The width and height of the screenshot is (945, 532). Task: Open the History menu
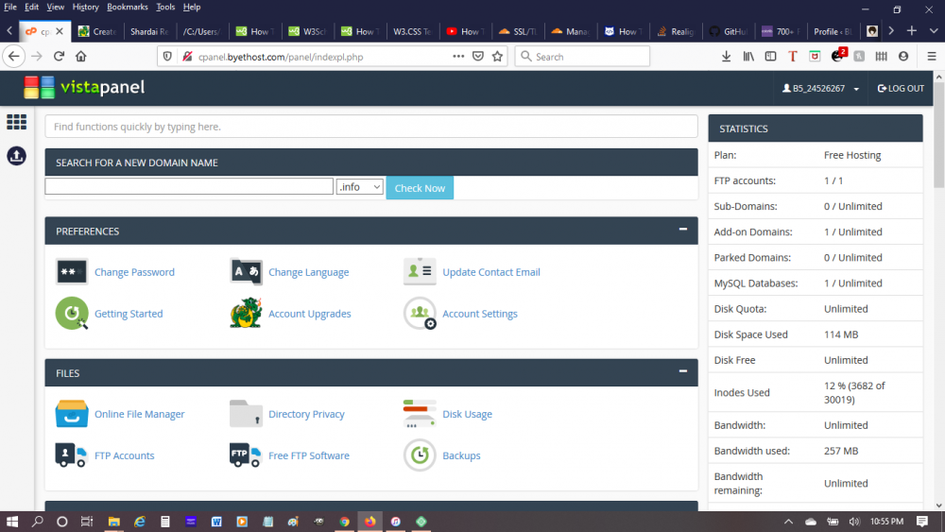pyautogui.click(x=85, y=8)
